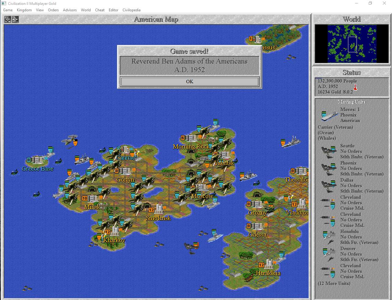Open the Cheat menu
This screenshot has width=392, height=300.
click(x=100, y=10)
